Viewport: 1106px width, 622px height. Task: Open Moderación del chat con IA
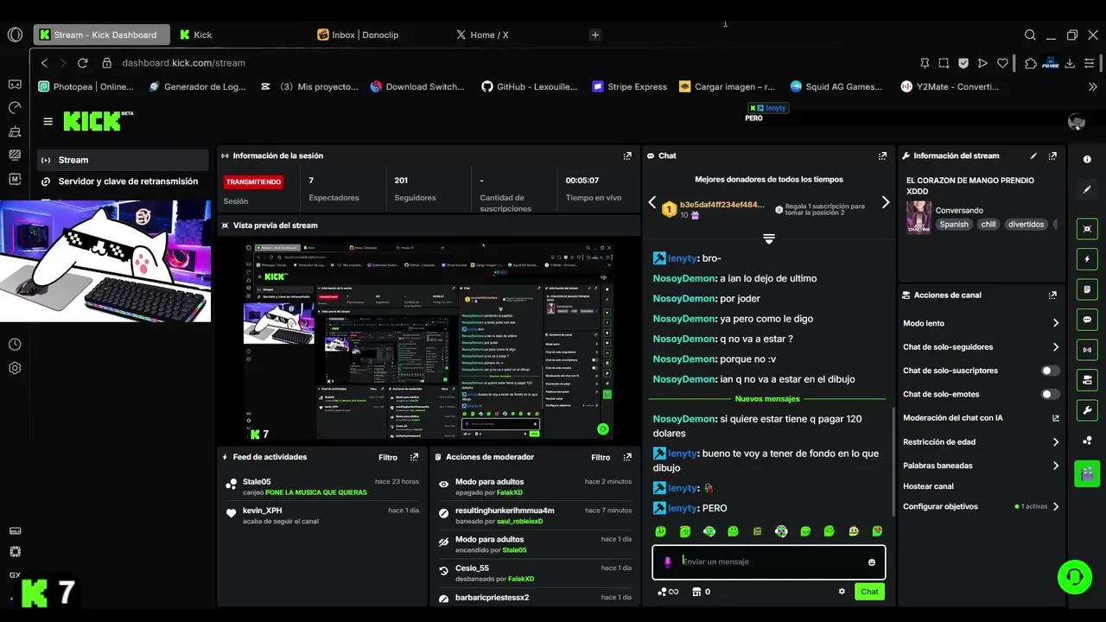(982, 418)
